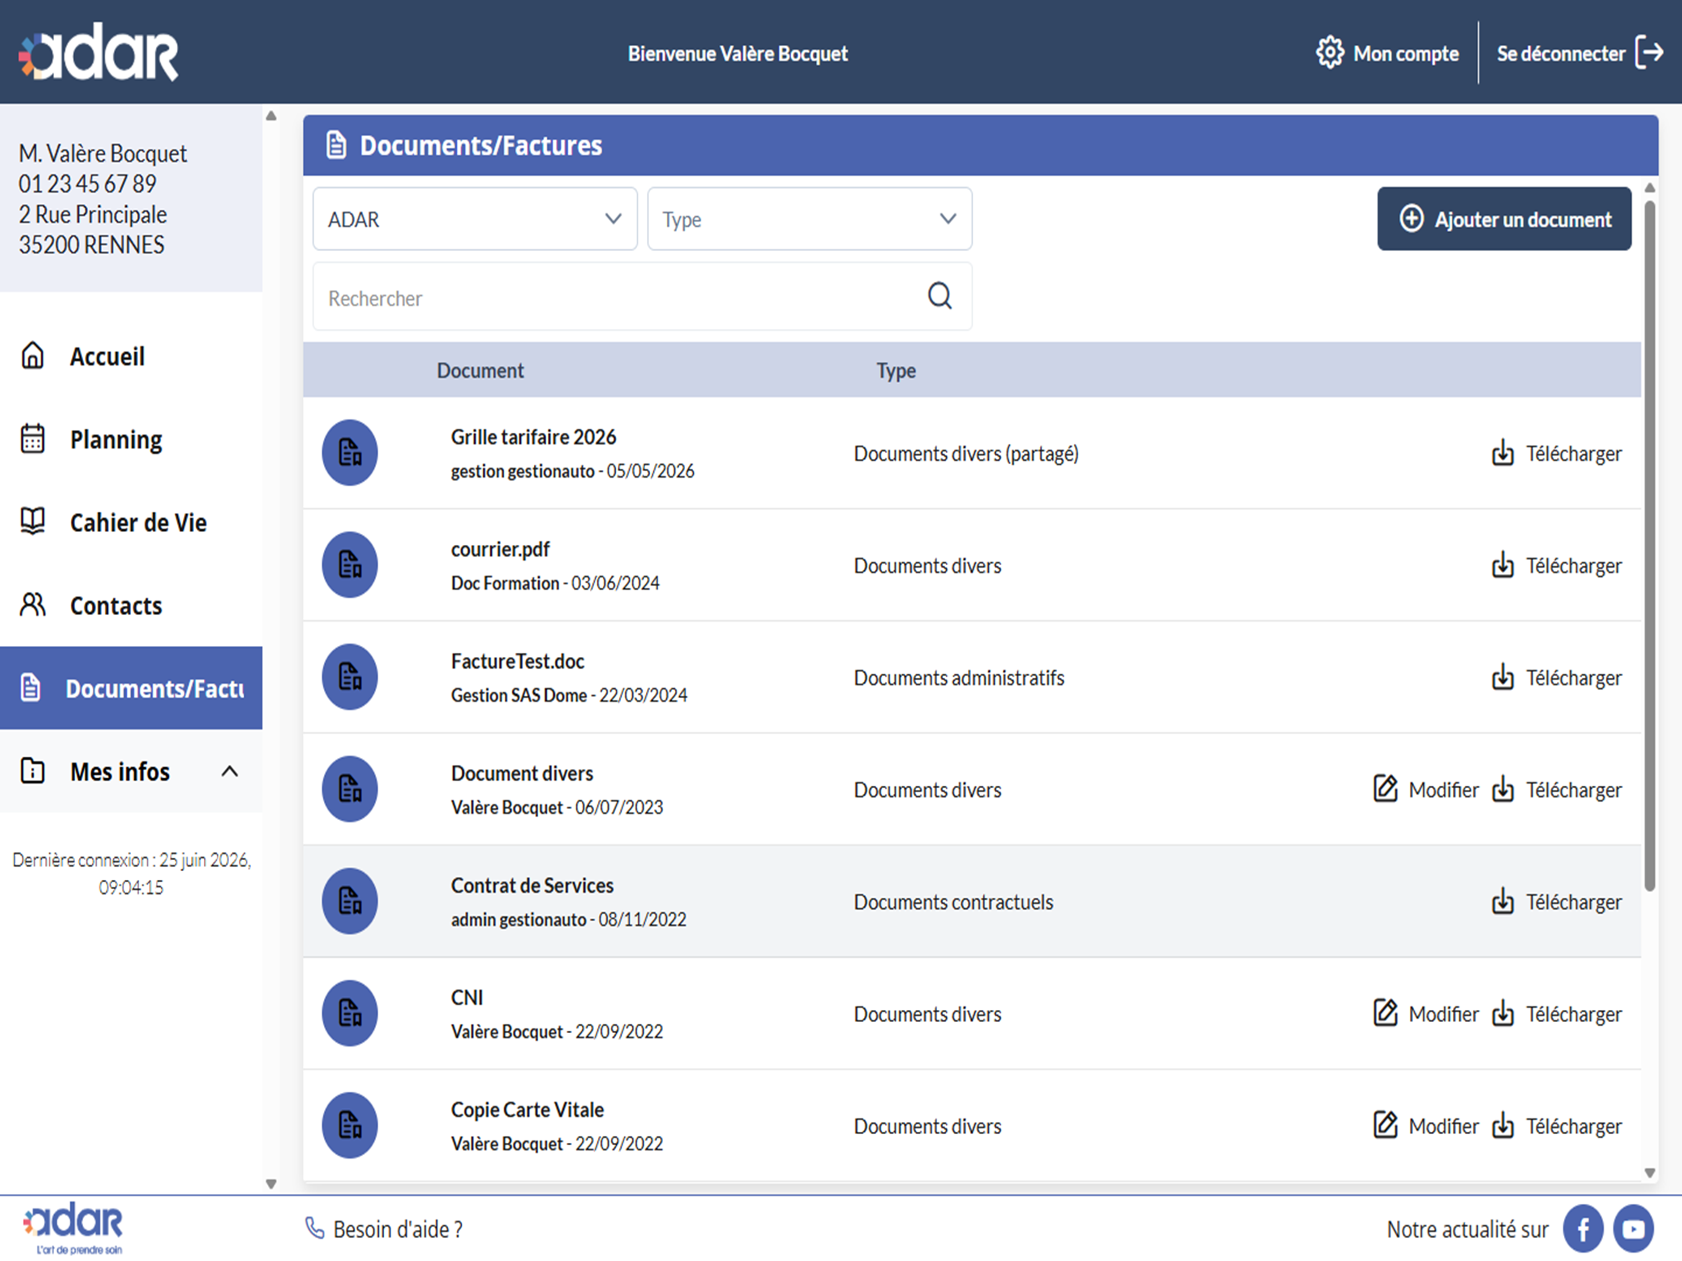Click download icon for courrier.pdf
Viewport: 1682px width, 1261px height.
point(1503,565)
